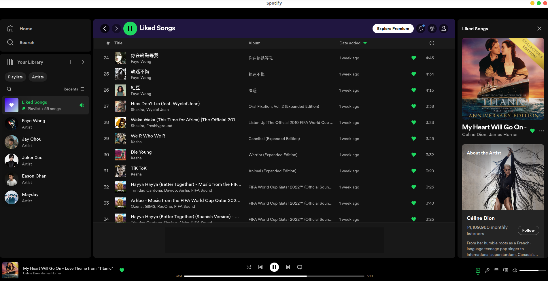The width and height of the screenshot is (548, 281).
Task: Open Eason Chan artist in library
Action: click(46, 179)
